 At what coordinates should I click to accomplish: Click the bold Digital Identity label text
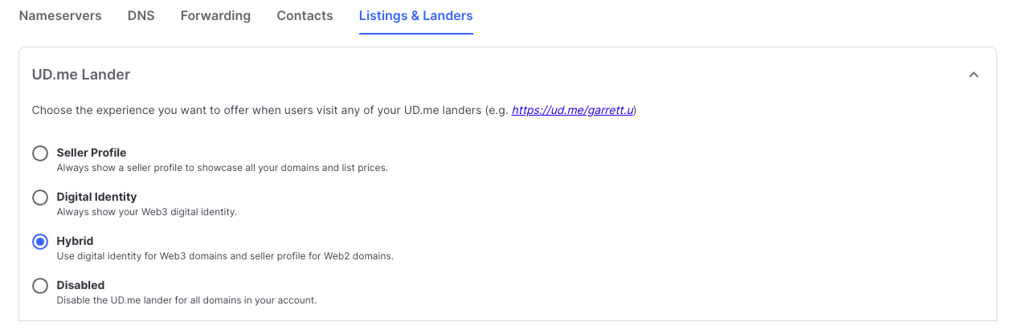[x=96, y=197]
